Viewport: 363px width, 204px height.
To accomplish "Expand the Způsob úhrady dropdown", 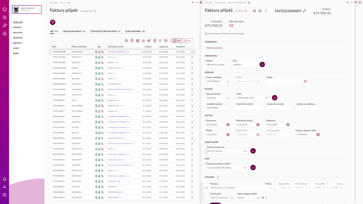I will tap(218, 98).
